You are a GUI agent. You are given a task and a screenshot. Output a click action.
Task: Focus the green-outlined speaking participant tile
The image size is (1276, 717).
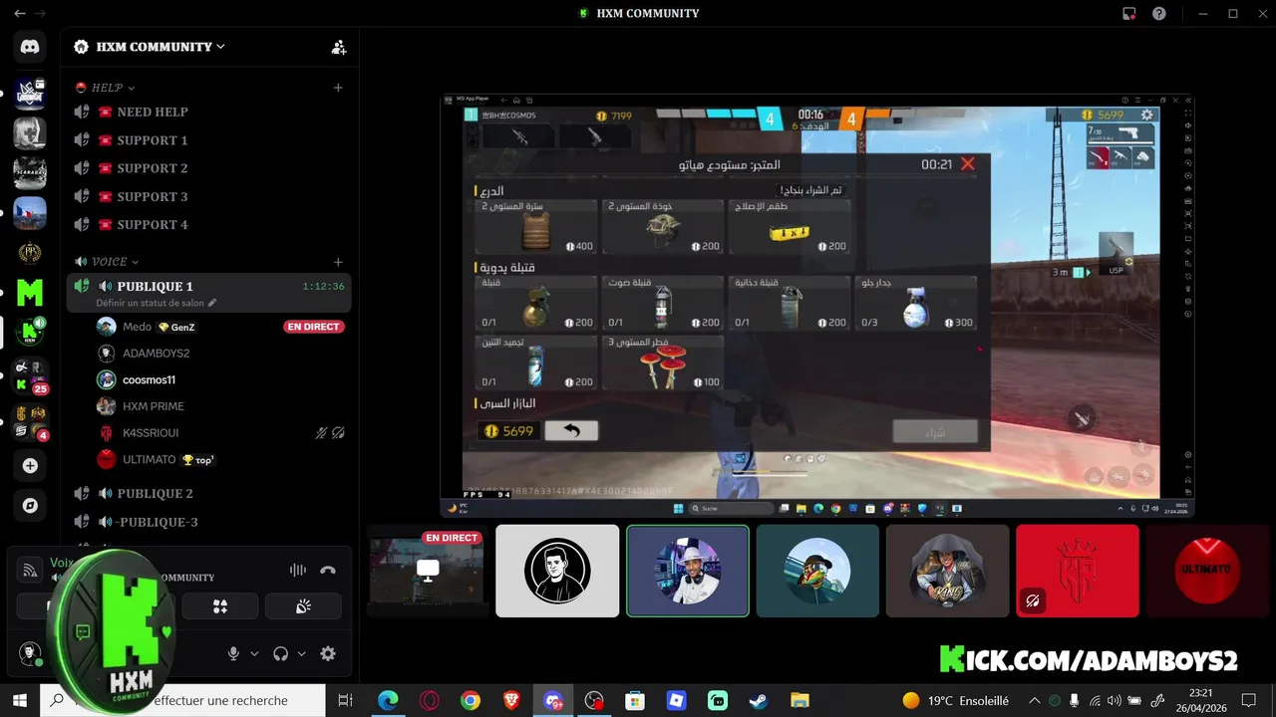point(688,571)
